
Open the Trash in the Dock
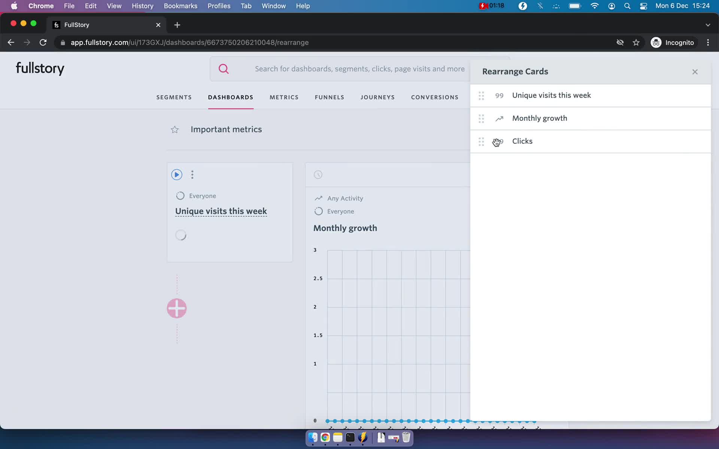pyautogui.click(x=406, y=437)
